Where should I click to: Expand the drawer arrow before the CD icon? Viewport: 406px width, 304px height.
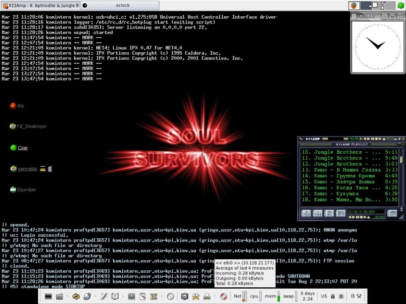coord(162,296)
